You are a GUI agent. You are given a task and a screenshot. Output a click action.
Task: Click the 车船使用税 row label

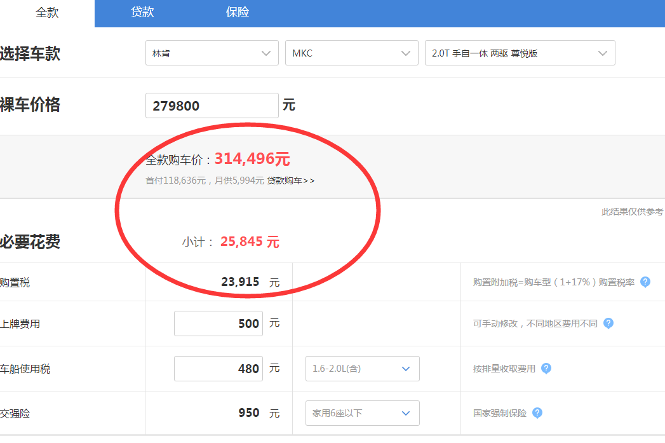[x=25, y=369]
